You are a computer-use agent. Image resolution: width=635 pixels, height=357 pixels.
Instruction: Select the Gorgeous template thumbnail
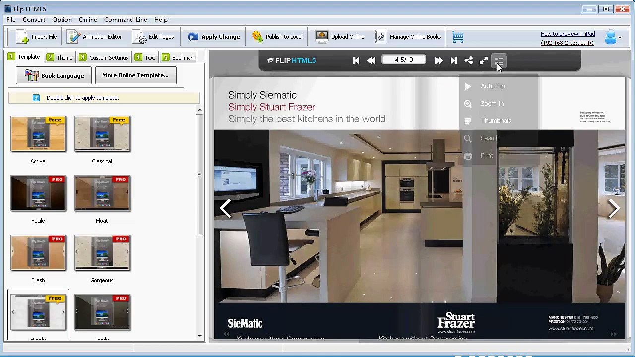coord(102,253)
